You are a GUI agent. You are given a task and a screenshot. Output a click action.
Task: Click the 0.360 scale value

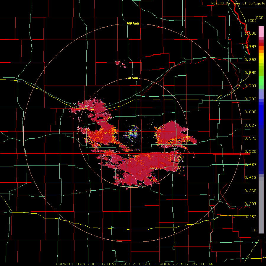[250, 191]
